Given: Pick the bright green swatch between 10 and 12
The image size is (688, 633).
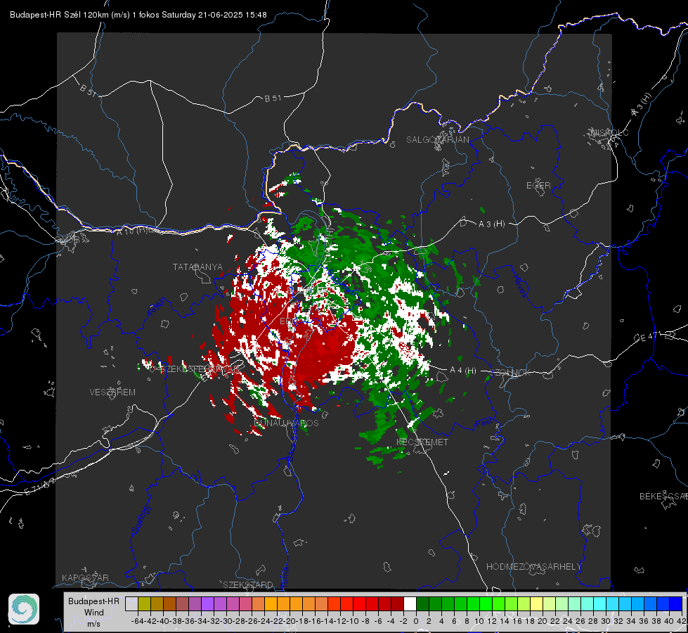Looking at the screenshot, I should coord(486,603).
